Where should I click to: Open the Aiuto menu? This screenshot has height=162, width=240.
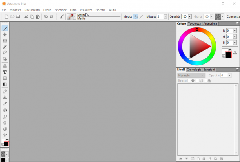tap(112, 10)
